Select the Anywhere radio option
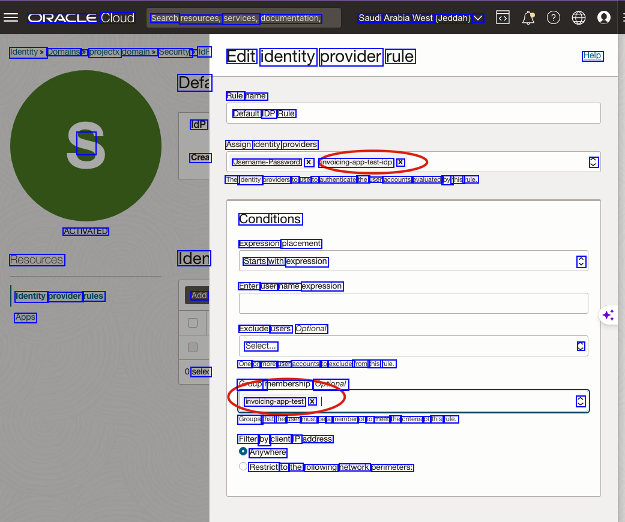 pos(243,452)
